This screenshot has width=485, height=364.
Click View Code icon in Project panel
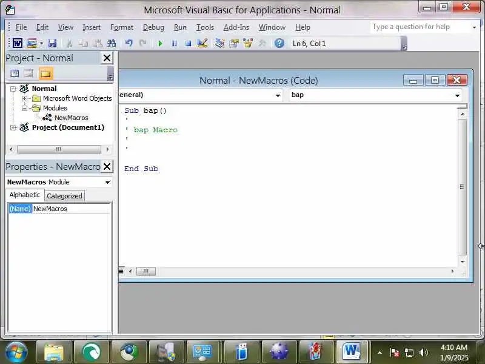pos(15,73)
